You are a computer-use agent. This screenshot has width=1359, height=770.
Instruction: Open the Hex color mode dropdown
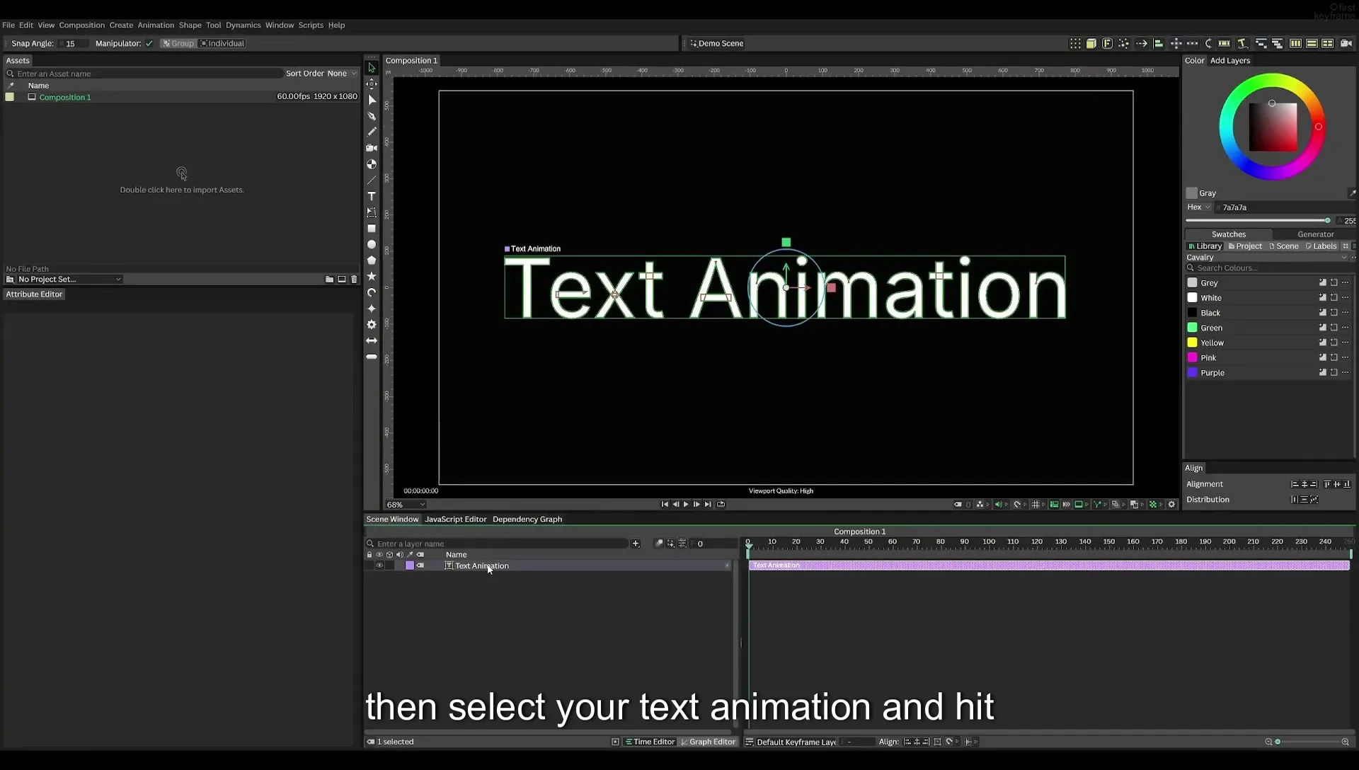[1198, 207]
